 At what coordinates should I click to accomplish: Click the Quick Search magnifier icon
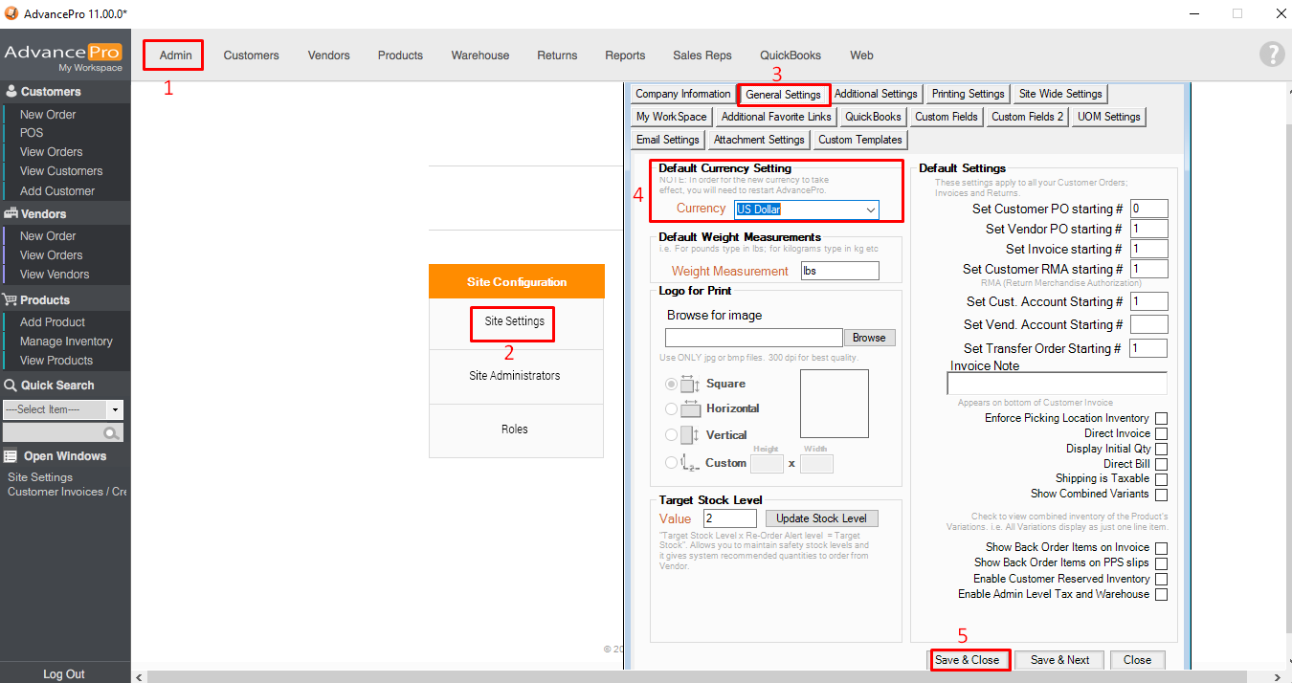tap(113, 433)
